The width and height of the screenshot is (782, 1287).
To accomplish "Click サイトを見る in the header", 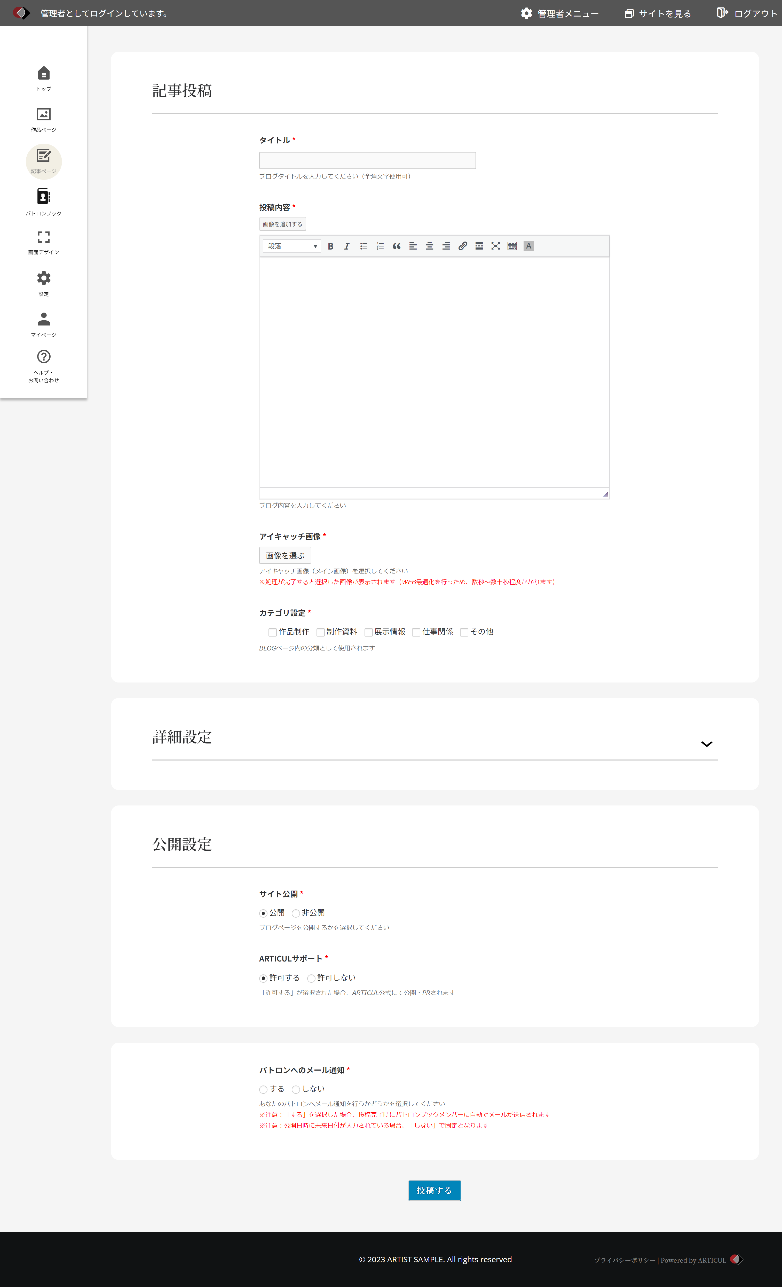I will click(658, 14).
